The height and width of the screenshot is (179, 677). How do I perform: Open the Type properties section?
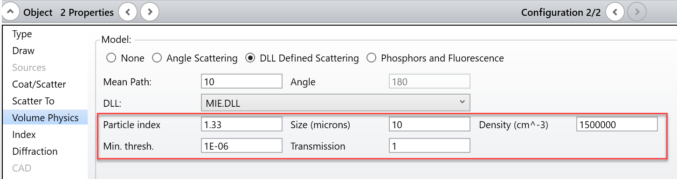pyautogui.click(x=22, y=34)
